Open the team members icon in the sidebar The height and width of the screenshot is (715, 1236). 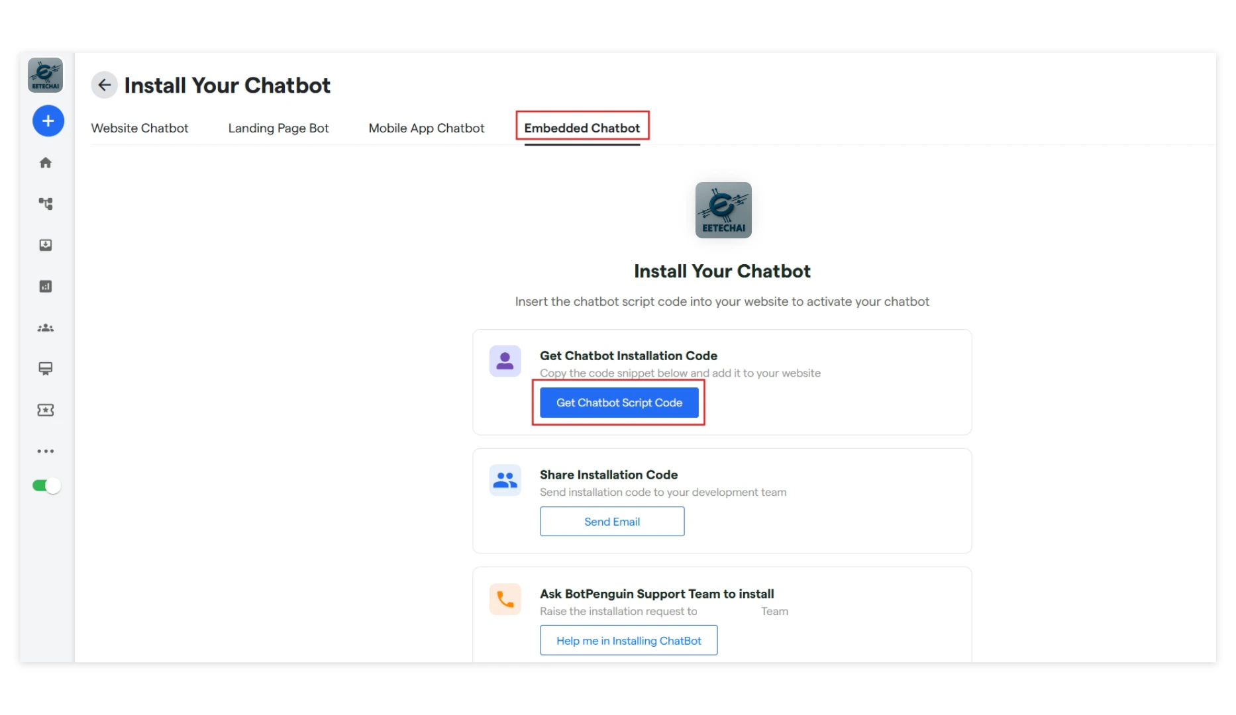(x=46, y=328)
